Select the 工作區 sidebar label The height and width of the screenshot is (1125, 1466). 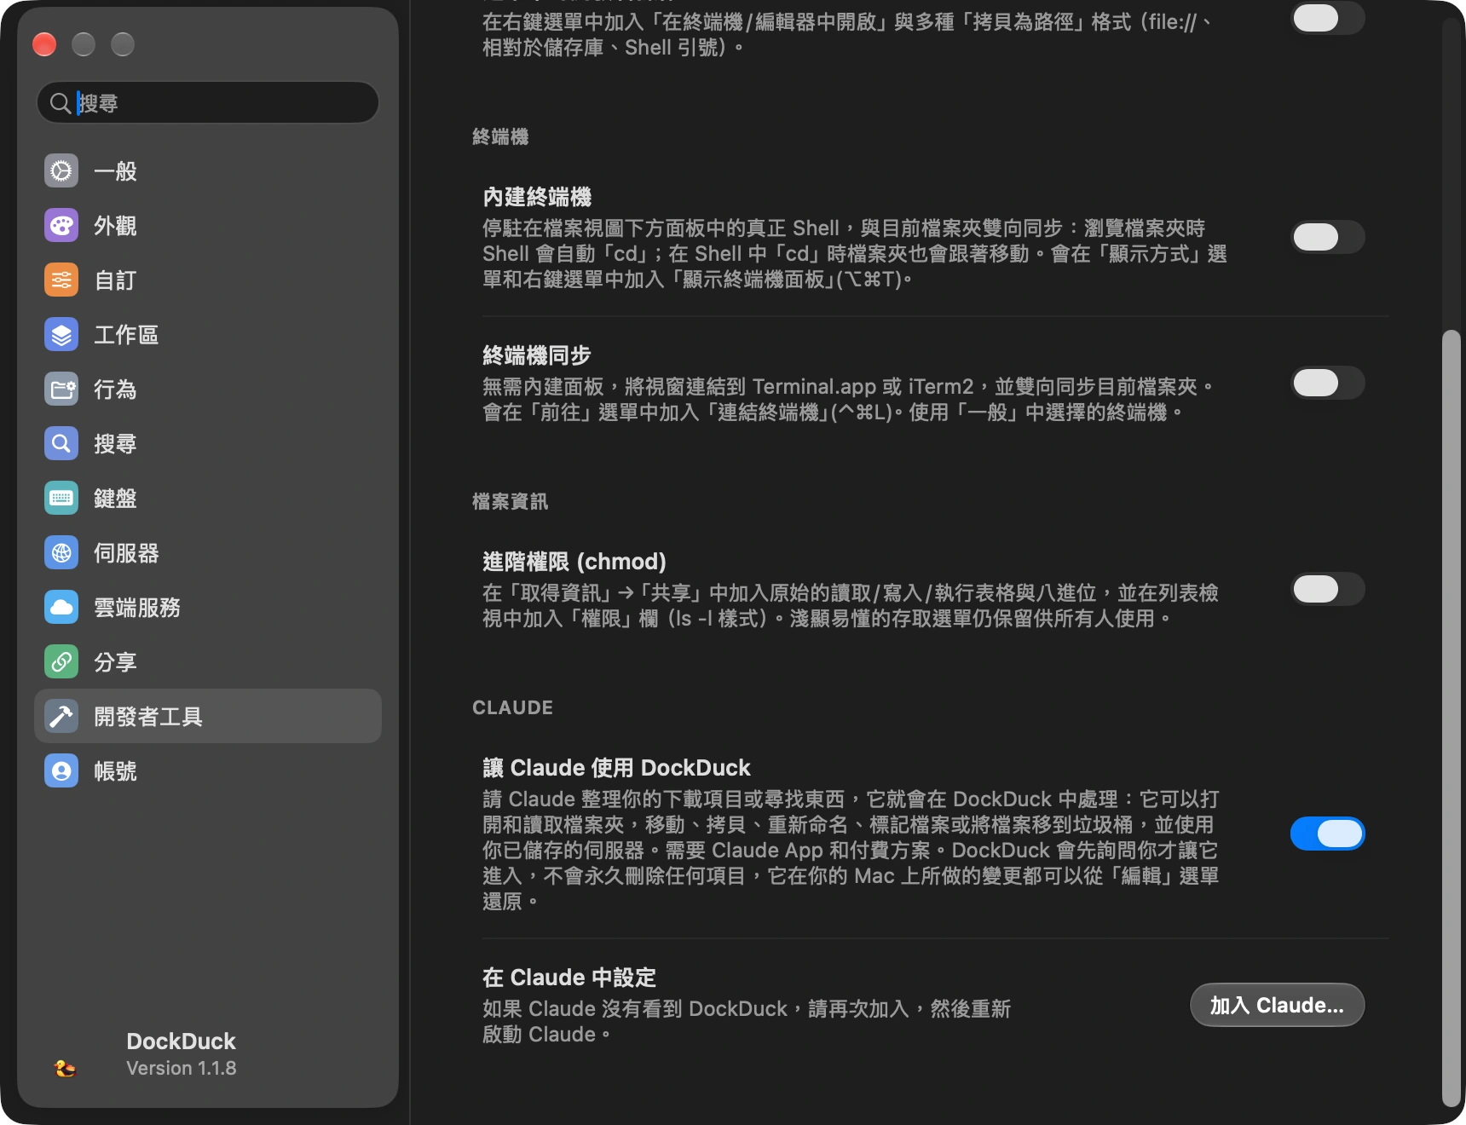click(x=126, y=335)
